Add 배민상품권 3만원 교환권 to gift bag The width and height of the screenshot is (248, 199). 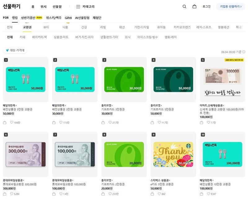54,123
